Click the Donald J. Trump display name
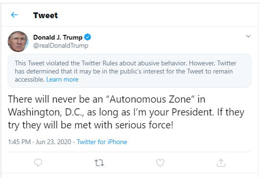The height and width of the screenshot is (178, 260). (58, 37)
